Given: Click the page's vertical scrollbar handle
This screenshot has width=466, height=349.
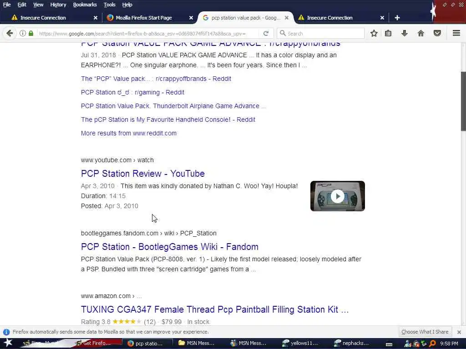Looking at the screenshot, I should (463, 101).
